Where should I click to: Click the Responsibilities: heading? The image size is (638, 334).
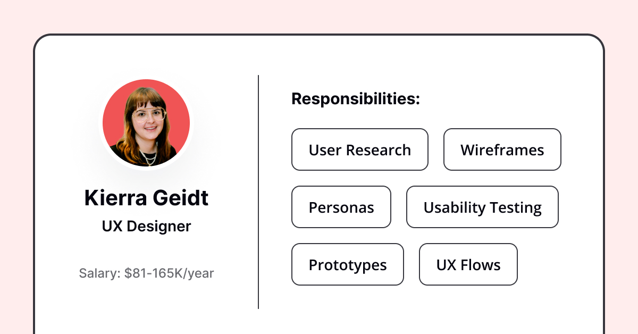[356, 99]
